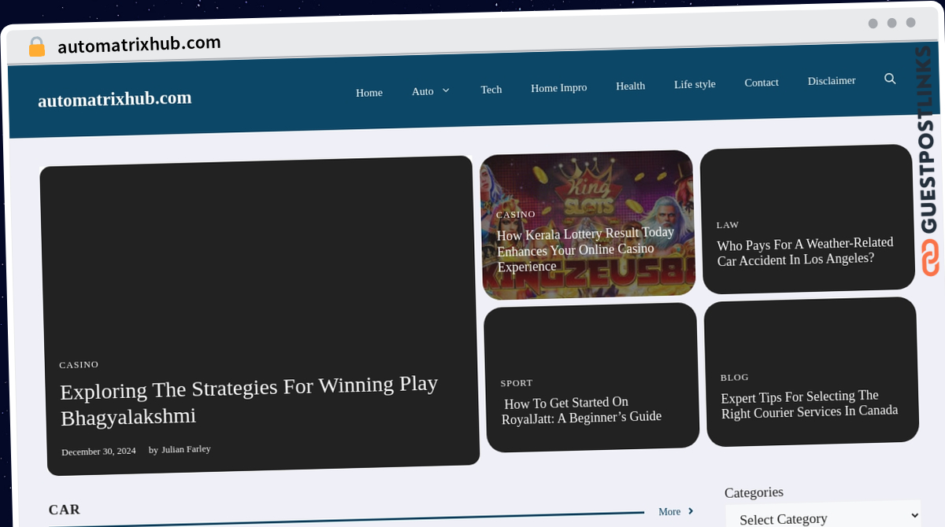Click the Categories sidebar heading

click(x=754, y=492)
